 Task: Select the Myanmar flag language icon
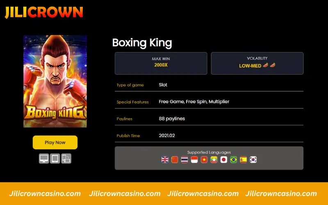click(214, 159)
